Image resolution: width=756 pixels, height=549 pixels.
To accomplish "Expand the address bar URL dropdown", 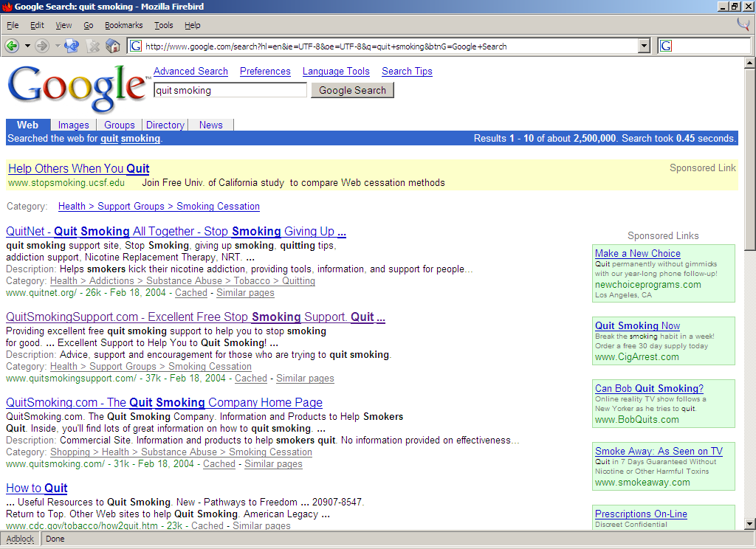I will [644, 46].
